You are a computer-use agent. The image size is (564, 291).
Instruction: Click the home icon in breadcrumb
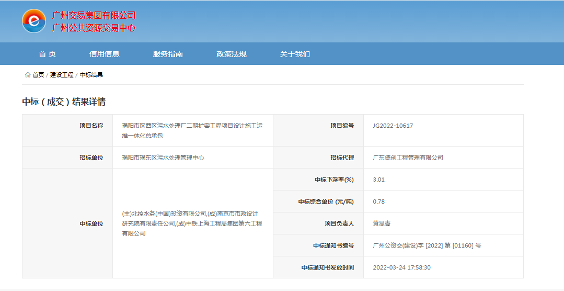[28, 75]
